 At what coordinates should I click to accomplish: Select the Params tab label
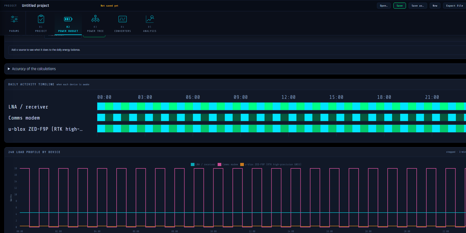click(14, 31)
